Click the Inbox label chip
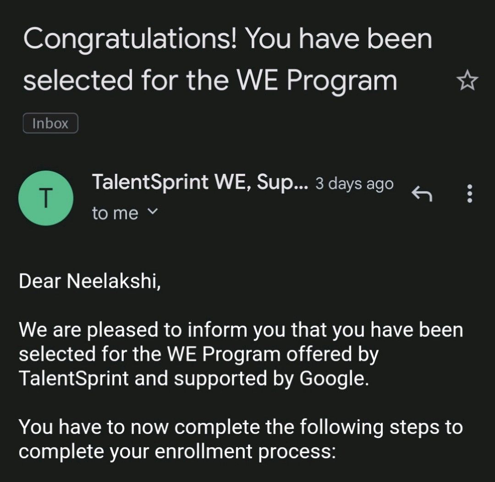 point(50,123)
